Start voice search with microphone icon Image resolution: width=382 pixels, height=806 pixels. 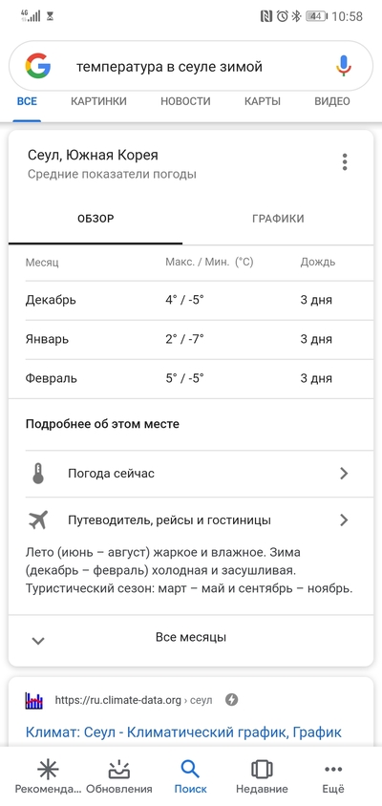pyautogui.click(x=344, y=67)
